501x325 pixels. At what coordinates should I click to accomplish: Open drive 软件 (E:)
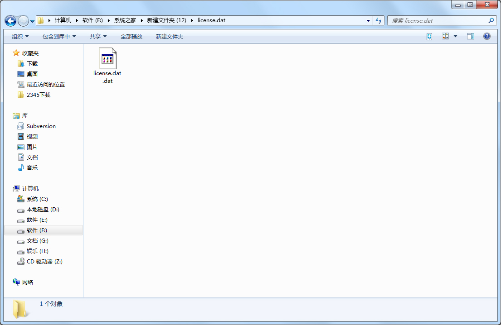click(x=37, y=220)
